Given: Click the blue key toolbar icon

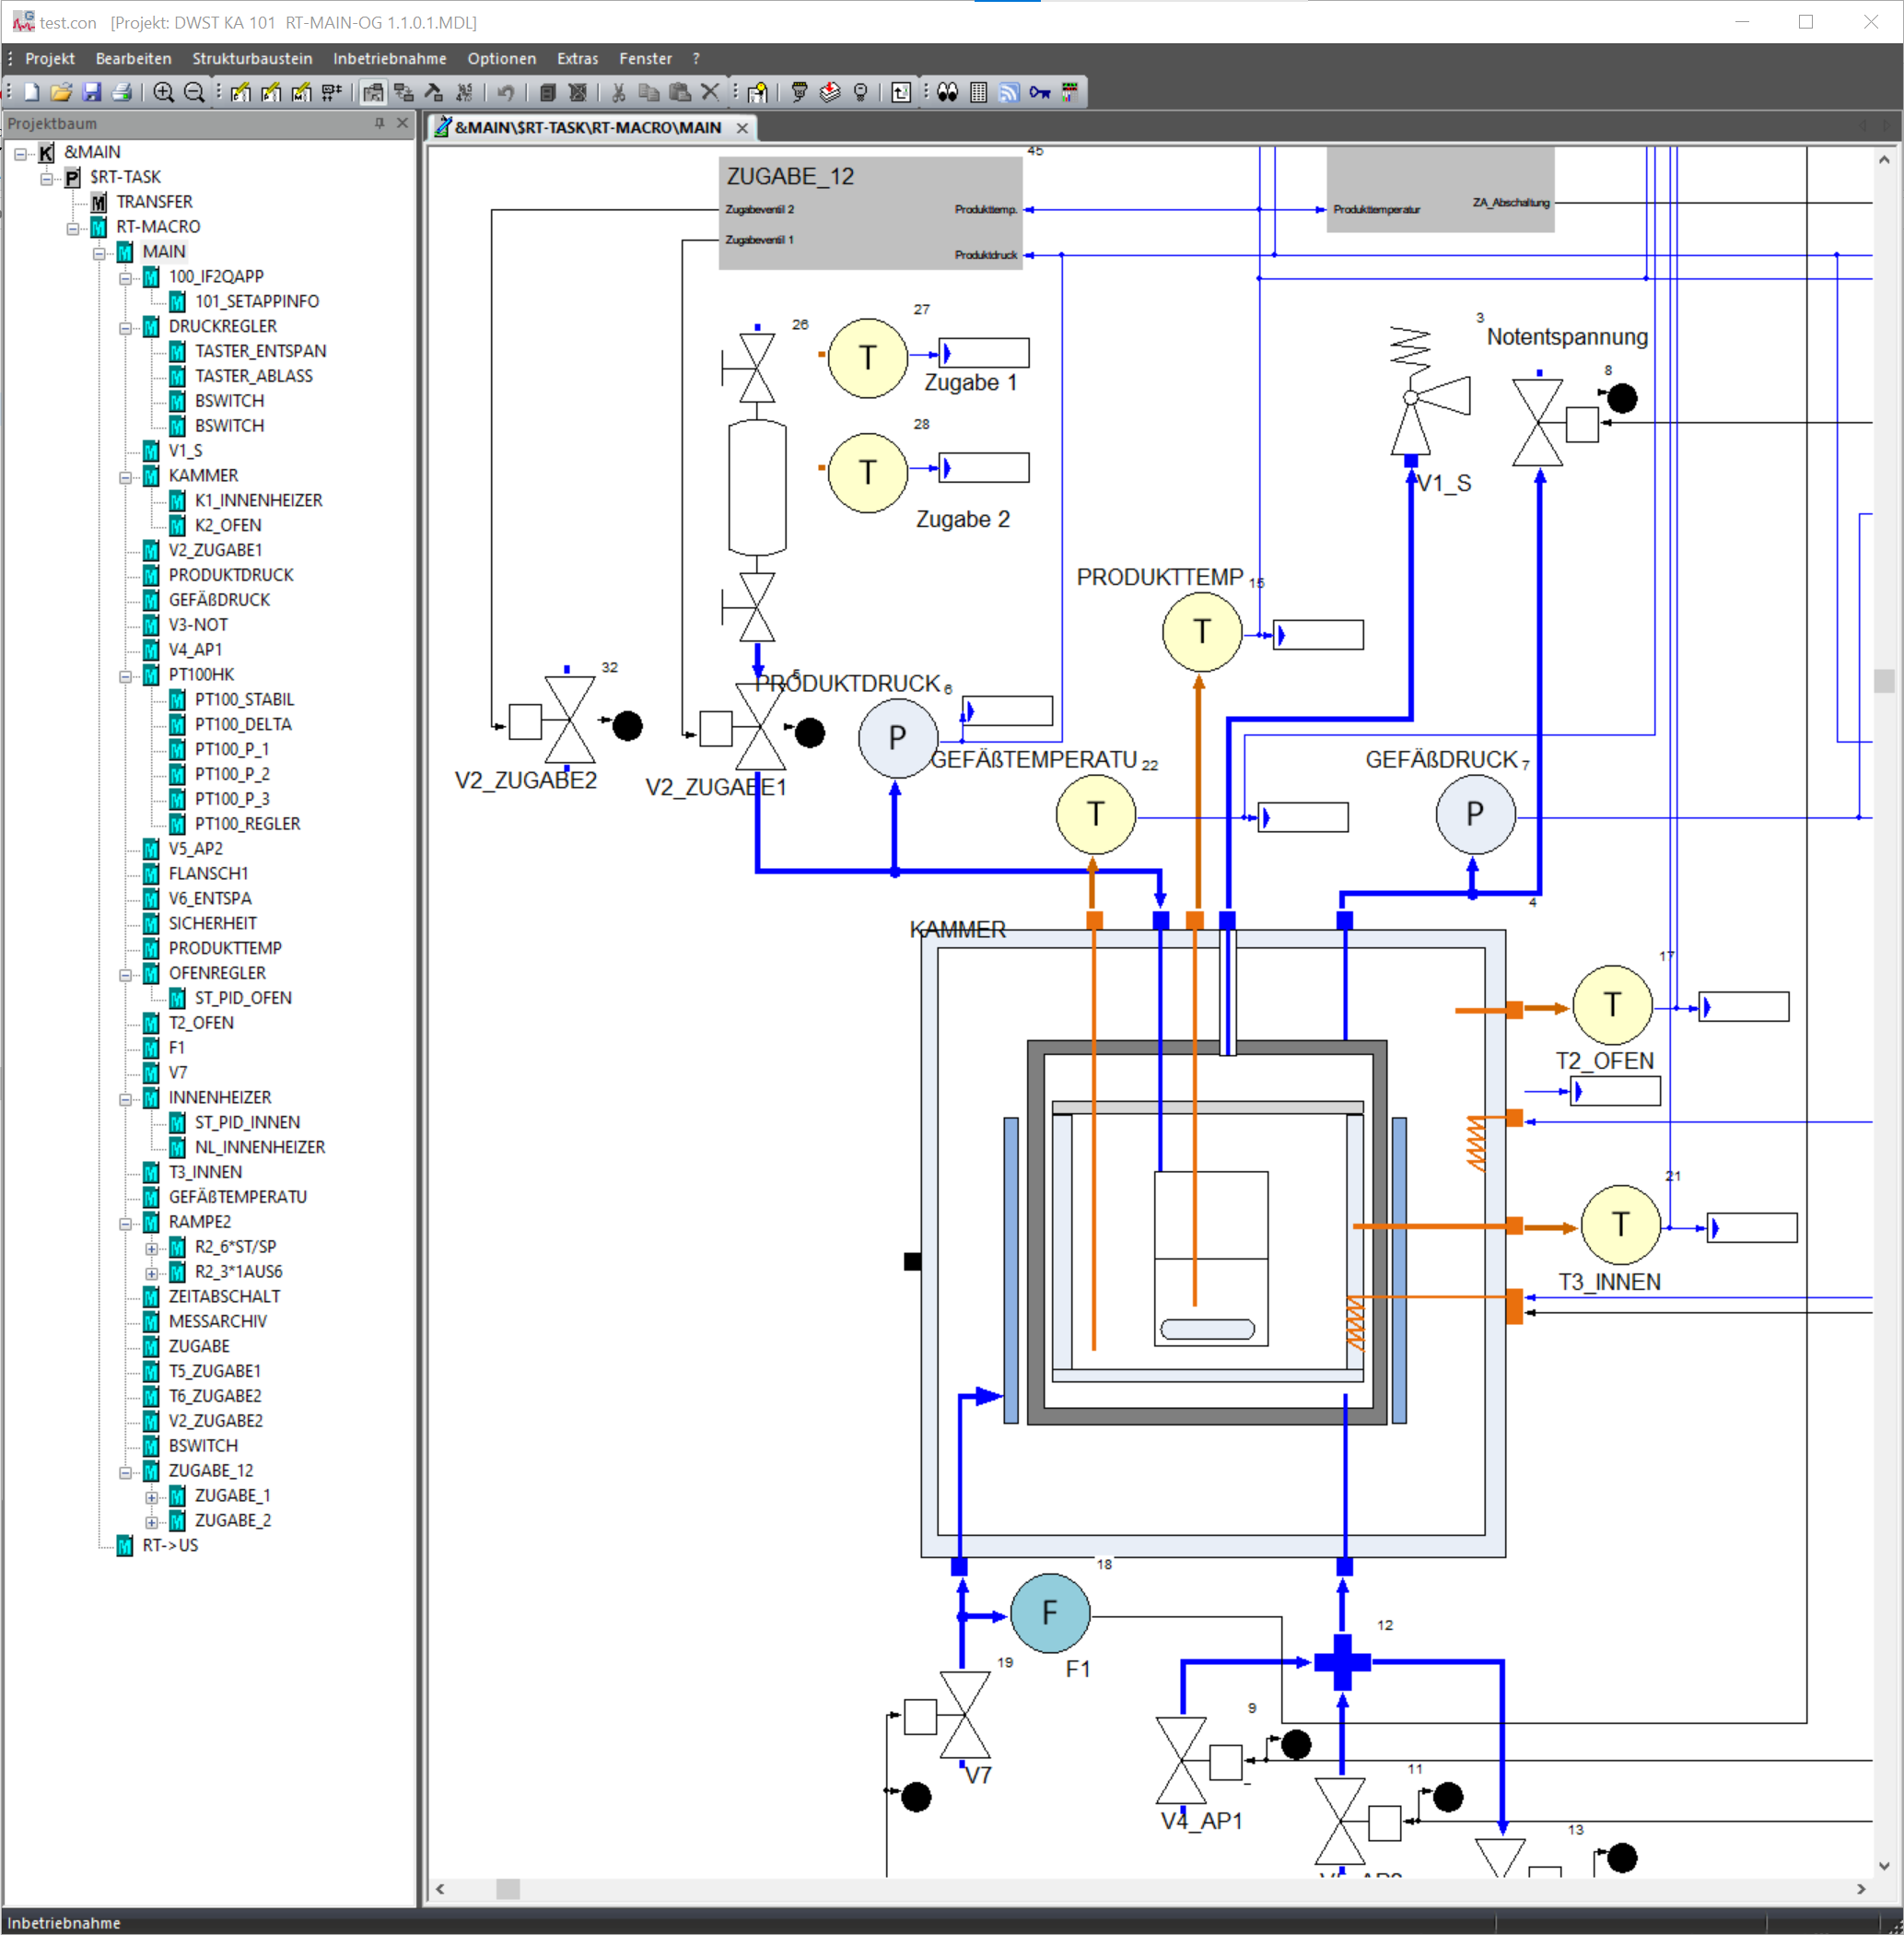Looking at the screenshot, I should (1040, 93).
